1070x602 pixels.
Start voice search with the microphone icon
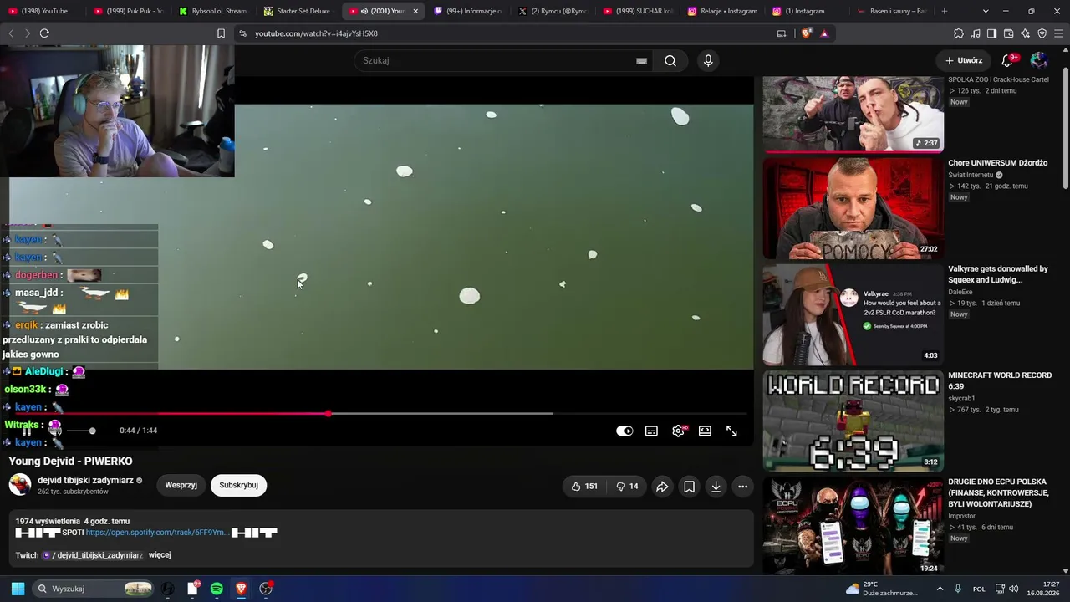(x=708, y=60)
